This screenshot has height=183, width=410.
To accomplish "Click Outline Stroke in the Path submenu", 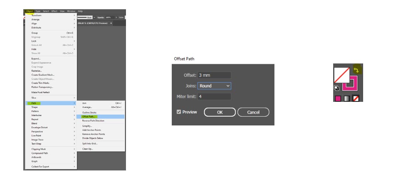I will [89, 113].
